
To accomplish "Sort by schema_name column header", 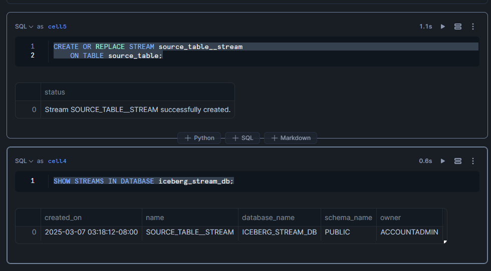I will (348, 217).
